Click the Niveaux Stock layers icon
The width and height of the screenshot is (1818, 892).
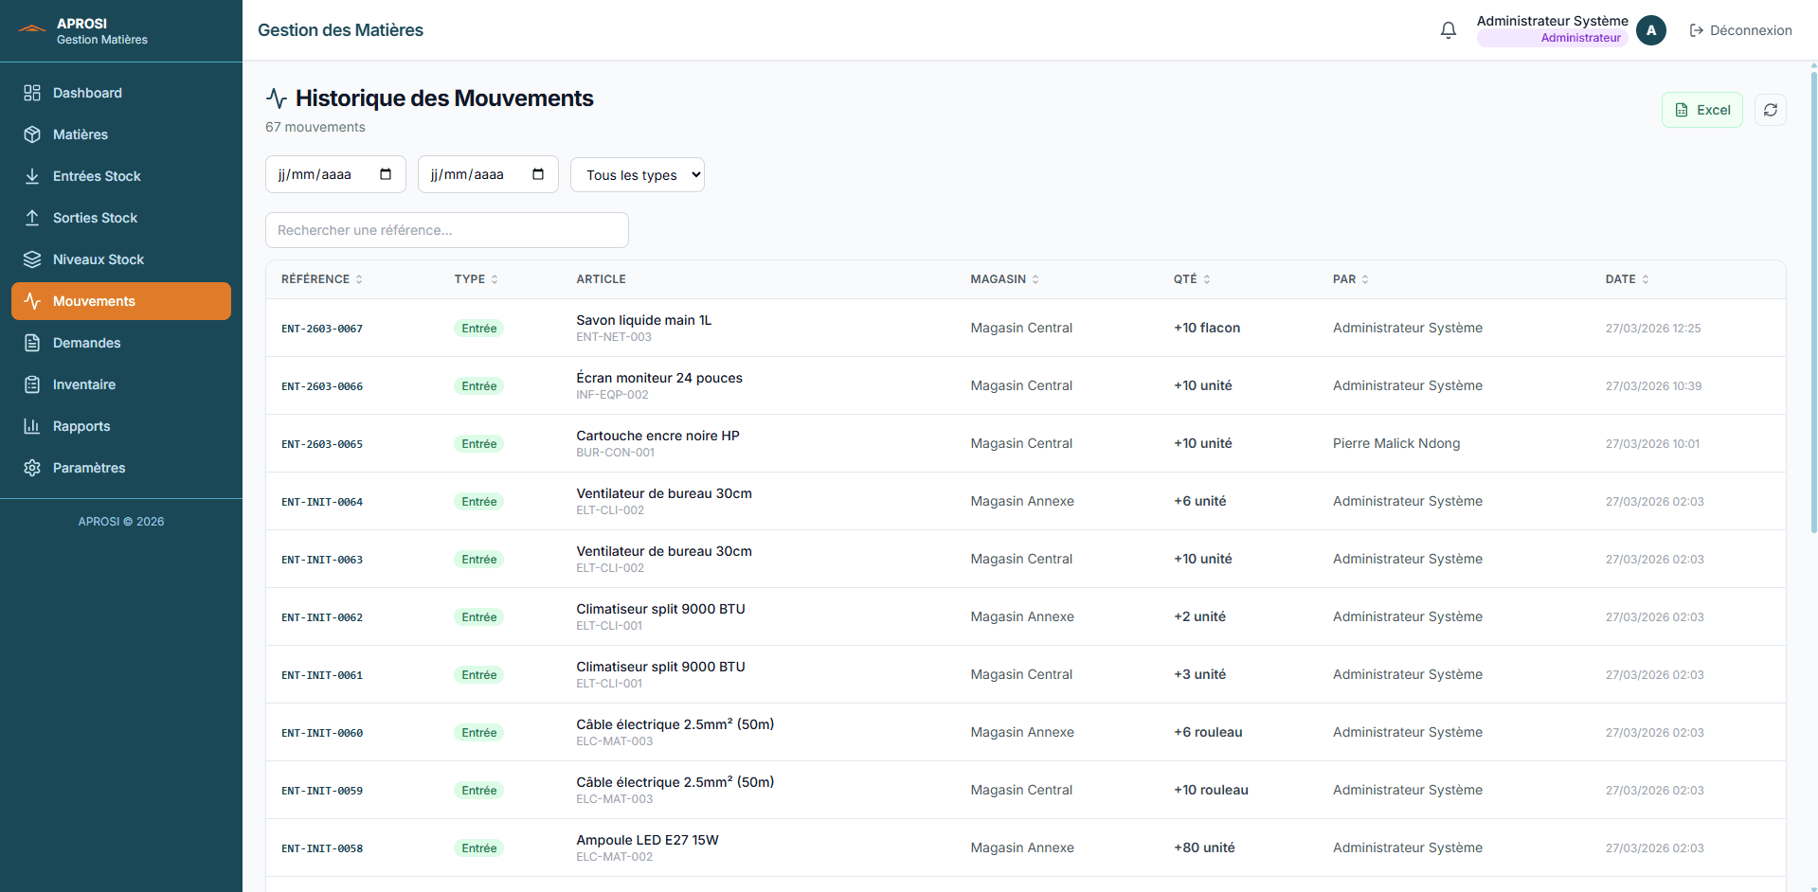pos(32,259)
